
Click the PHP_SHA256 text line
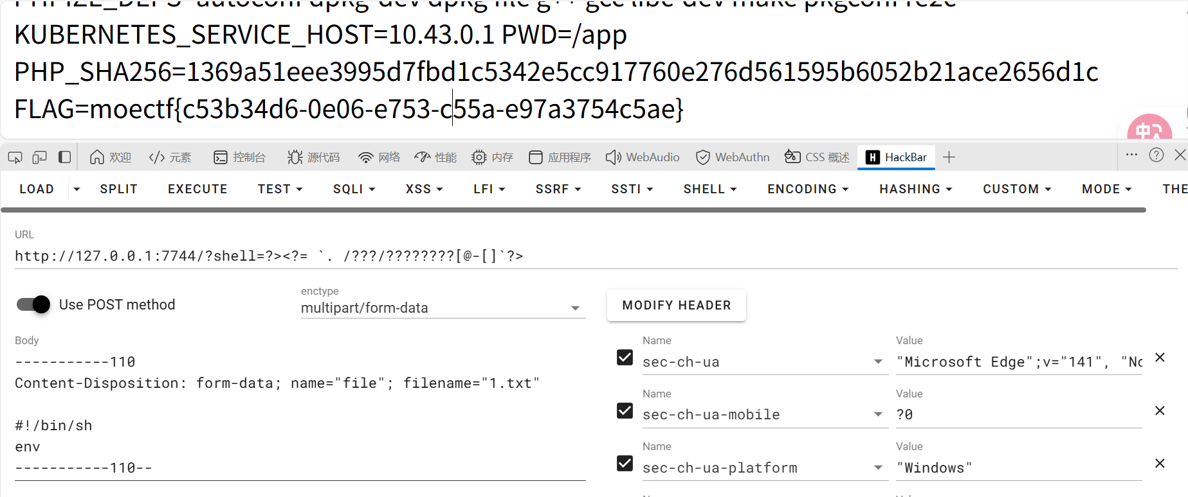(556, 72)
